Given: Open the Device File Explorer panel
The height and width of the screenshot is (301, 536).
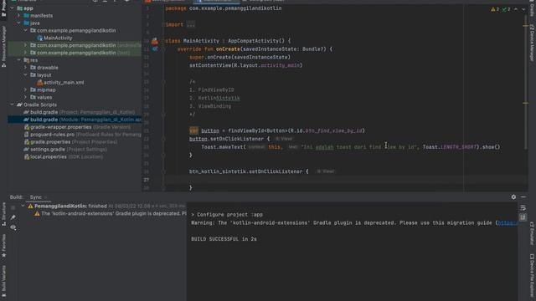Looking at the screenshot, I should [x=532, y=275].
